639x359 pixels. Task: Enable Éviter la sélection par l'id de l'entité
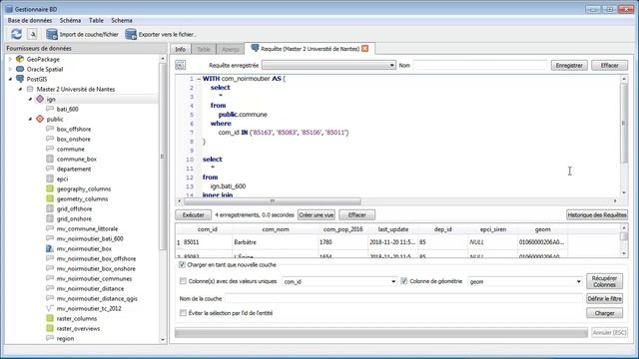pyautogui.click(x=183, y=312)
